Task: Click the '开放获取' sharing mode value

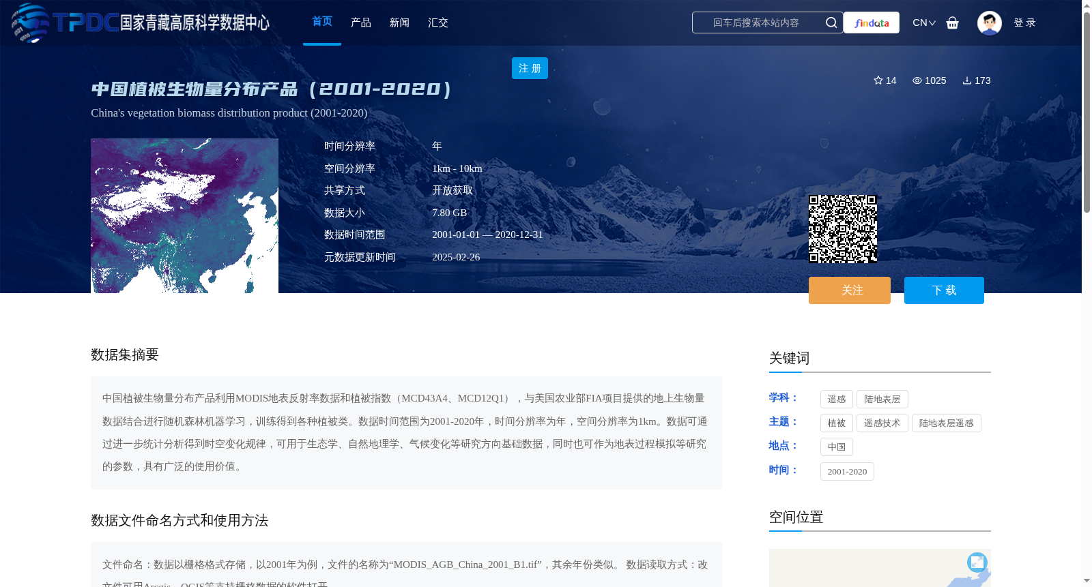Action: coord(452,190)
